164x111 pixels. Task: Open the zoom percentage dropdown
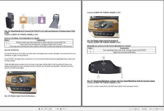point(149,109)
